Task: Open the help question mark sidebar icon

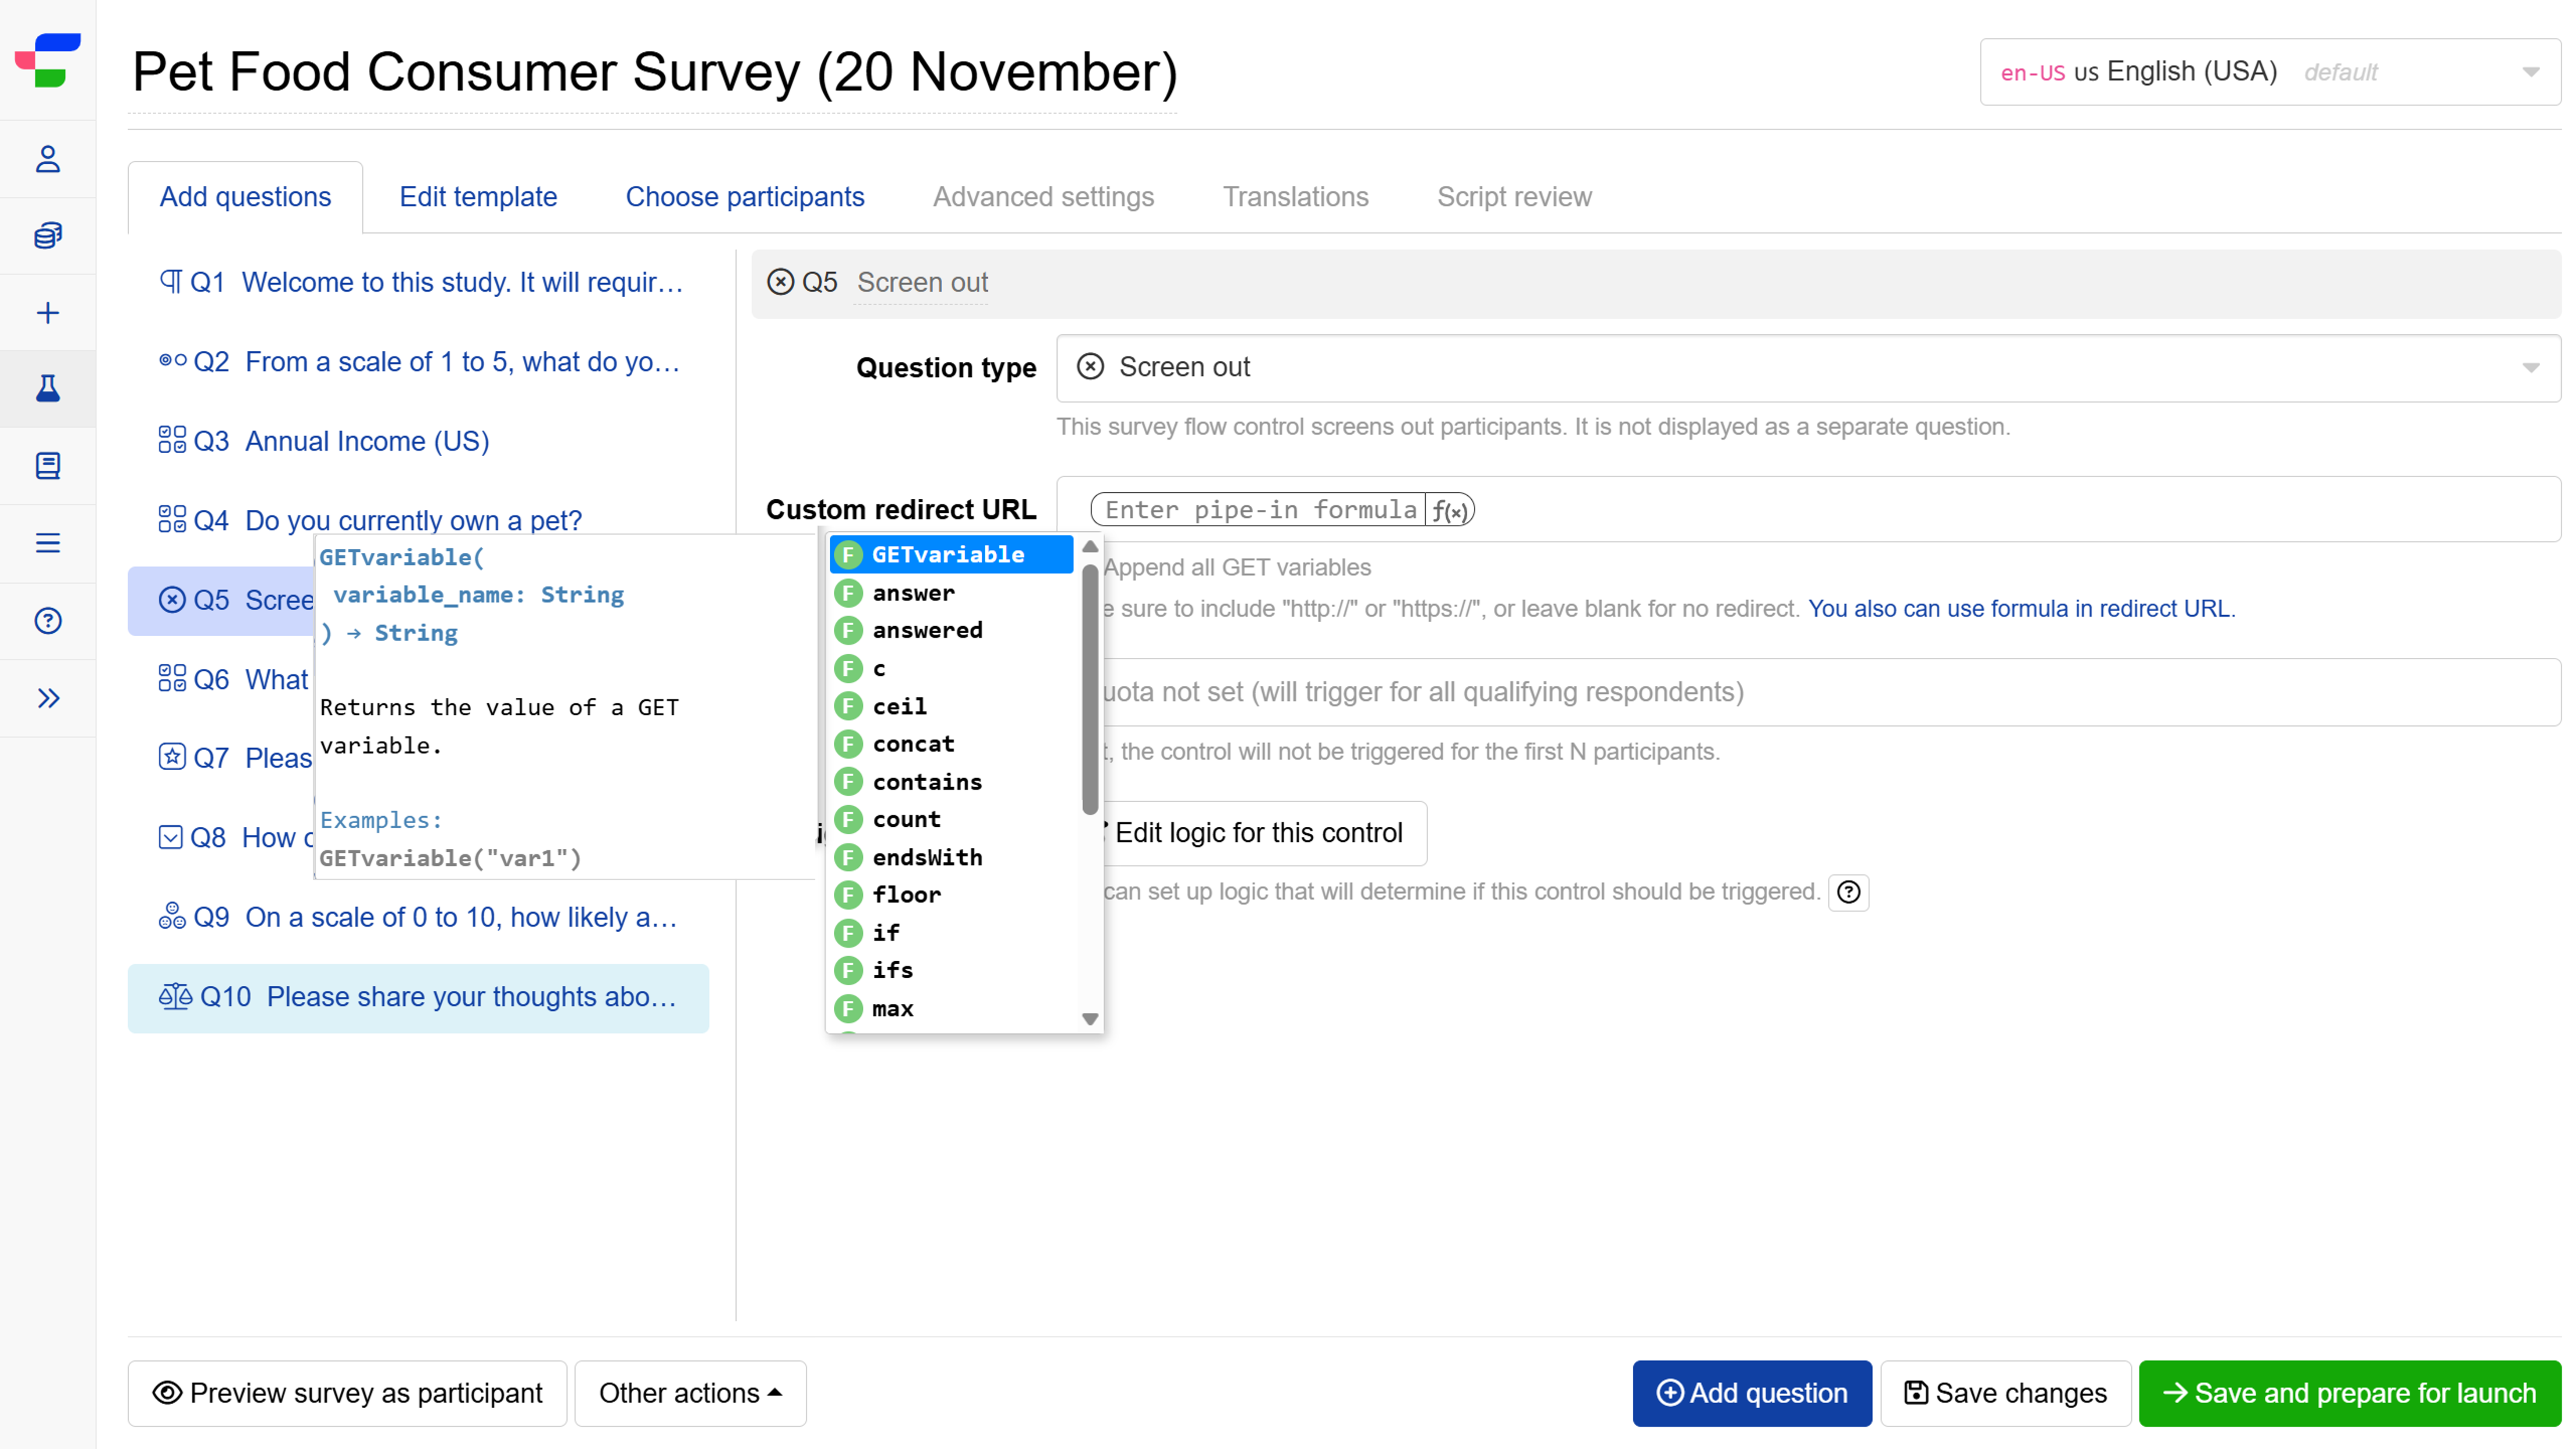Action: pos(47,621)
